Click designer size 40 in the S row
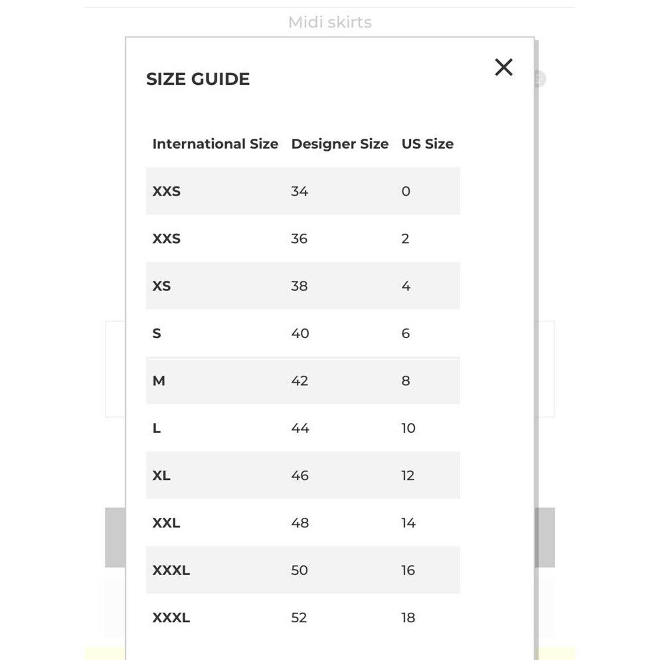This screenshot has height=660, width=660. (300, 333)
